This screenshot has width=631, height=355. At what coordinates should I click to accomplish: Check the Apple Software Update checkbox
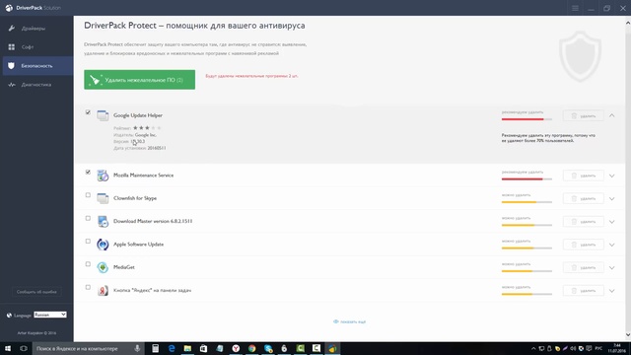88,241
